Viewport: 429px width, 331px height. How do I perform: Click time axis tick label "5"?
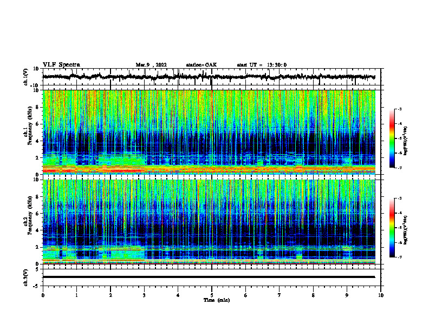coord(212,295)
